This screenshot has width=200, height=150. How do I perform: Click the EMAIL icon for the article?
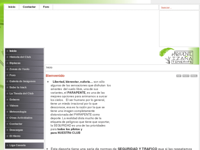194,76
